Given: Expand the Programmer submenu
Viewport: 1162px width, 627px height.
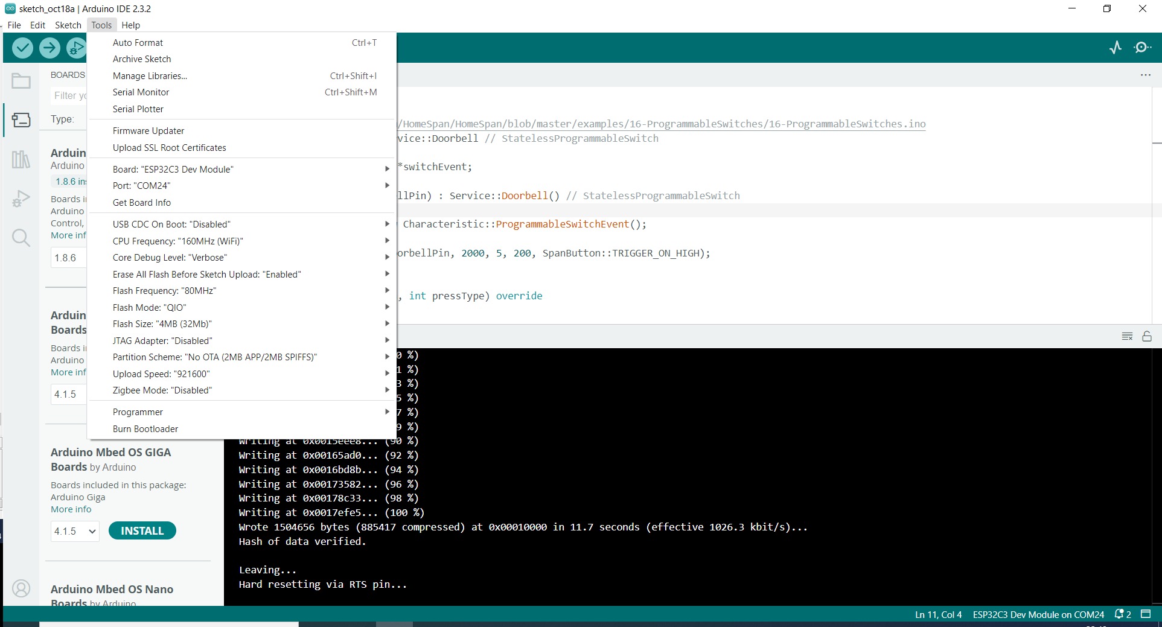Looking at the screenshot, I should 241,412.
